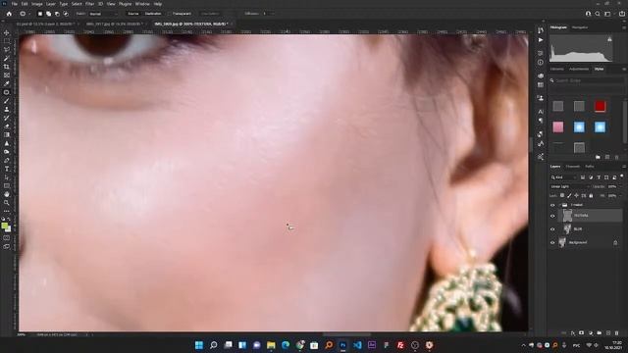Screen dimensions: 628x353
Task: Select the Brush tool
Action: (7, 100)
